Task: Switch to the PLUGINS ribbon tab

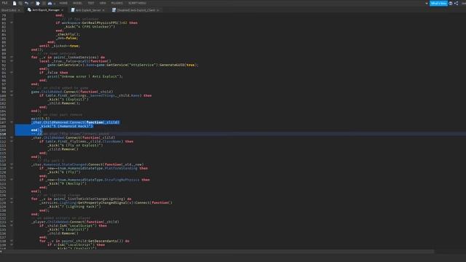Action: [116, 3]
